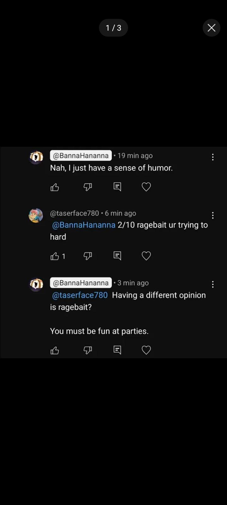Heart taserface780's ragebait comment
This screenshot has width=227, height=505.
(x=146, y=256)
